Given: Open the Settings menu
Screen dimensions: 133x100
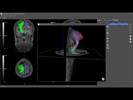Looking at the screenshot, I should click(11, 16).
